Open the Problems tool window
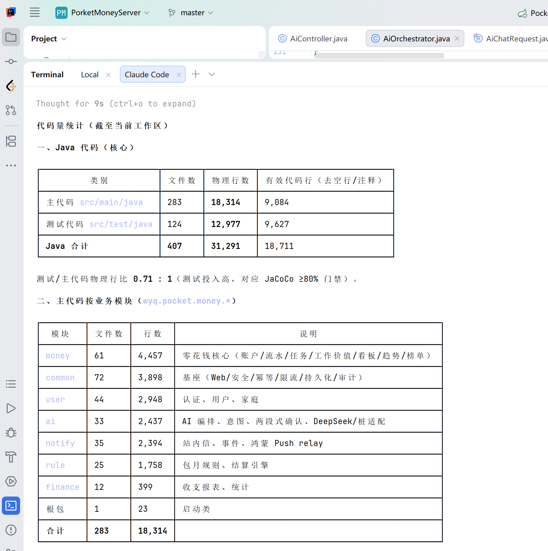The height and width of the screenshot is (551, 548). 11,530
